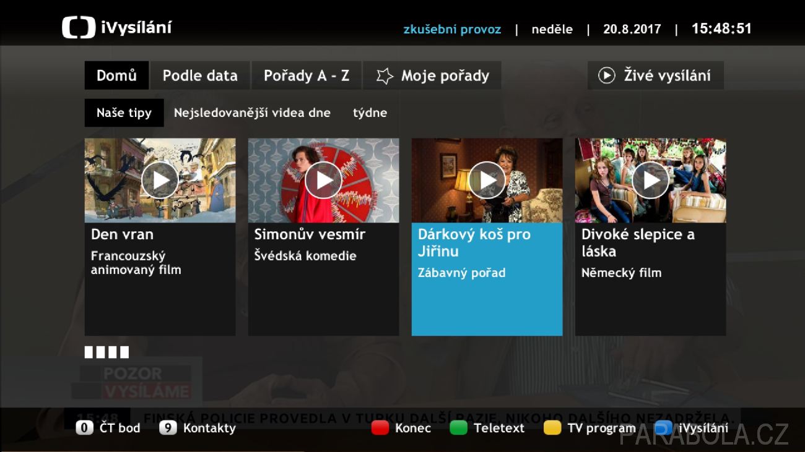805x452 pixels.
Task: Click the Německý film description
Action: pos(621,273)
